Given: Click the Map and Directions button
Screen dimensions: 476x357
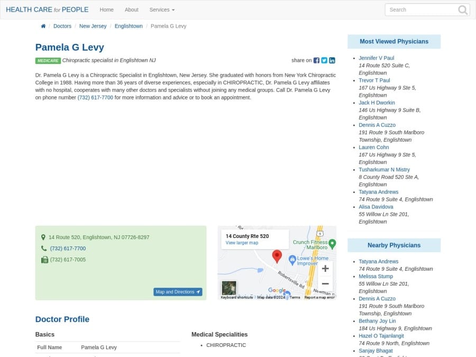Looking at the screenshot, I should [x=178, y=291].
